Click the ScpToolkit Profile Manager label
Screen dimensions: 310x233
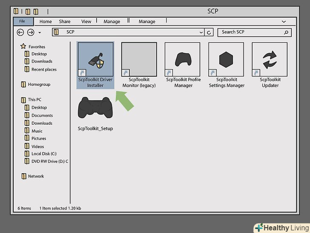tap(183, 82)
